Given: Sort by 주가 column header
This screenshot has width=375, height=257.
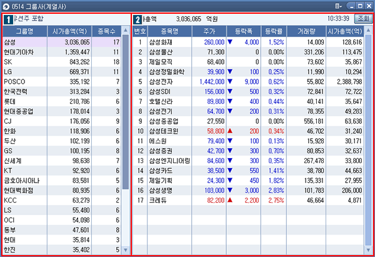Looking at the screenshot, I should (x=209, y=31).
